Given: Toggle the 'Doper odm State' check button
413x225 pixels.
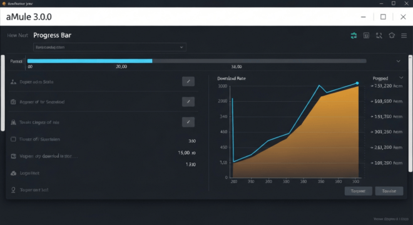Looking at the screenshot, I should click(188, 81).
